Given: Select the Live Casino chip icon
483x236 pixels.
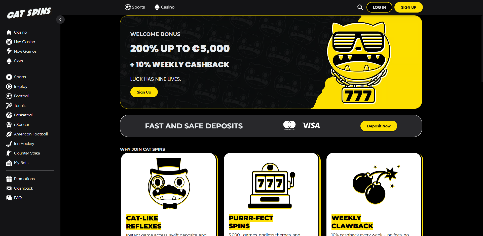Looking at the screenshot, I should 9,42.
